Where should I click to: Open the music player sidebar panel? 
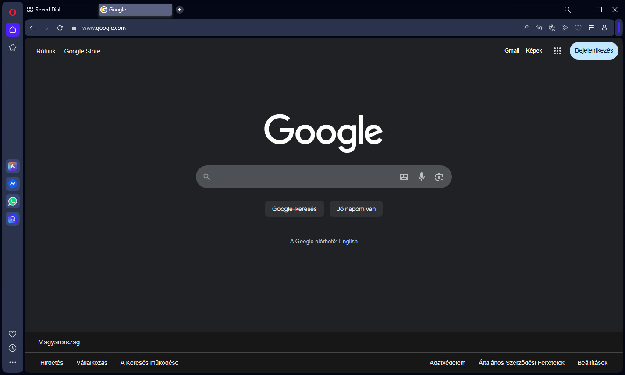pos(13,219)
